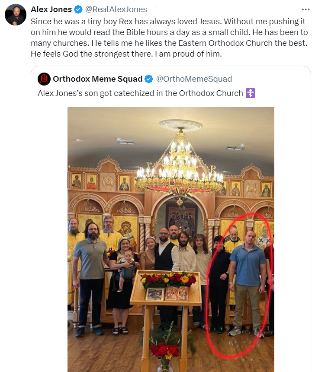The height and width of the screenshot is (372, 315).
Task: Click verified badge next to Orthodox Meme Squad
Action: (x=149, y=79)
